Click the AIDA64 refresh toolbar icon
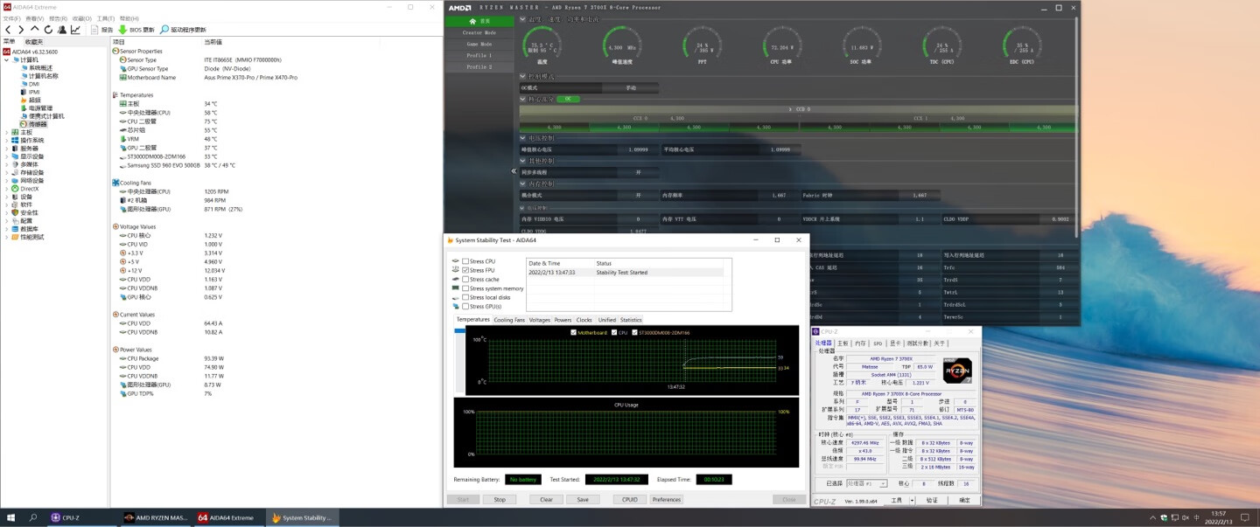1260x527 pixels. [x=48, y=30]
